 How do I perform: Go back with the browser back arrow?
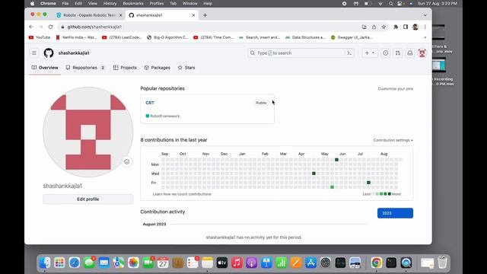31,27
